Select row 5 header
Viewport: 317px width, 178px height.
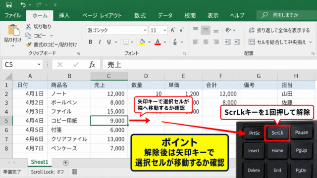(x=6, y=121)
